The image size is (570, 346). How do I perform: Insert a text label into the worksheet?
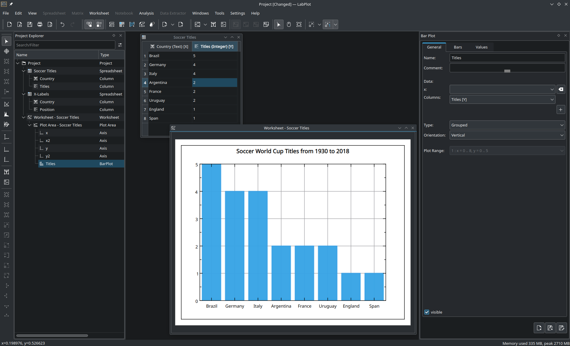(x=213, y=24)
